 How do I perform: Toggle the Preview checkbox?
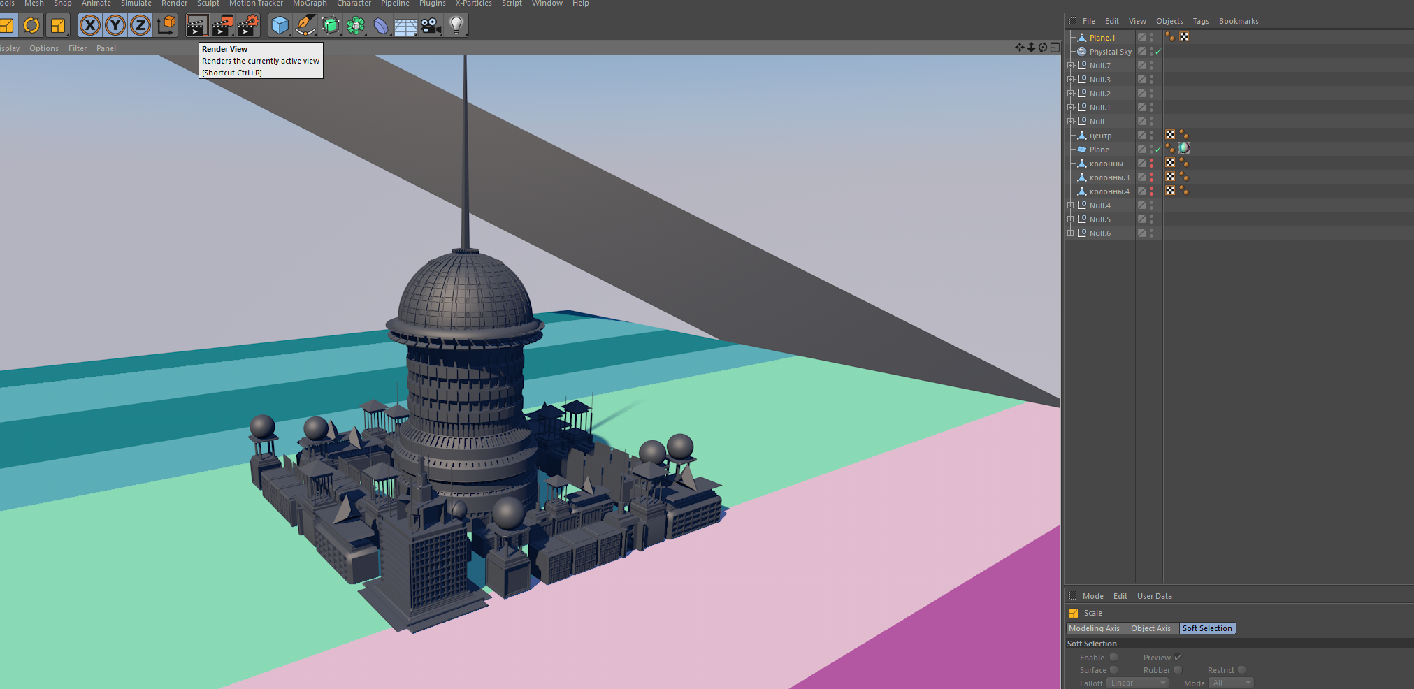(x=1178, y=658)
